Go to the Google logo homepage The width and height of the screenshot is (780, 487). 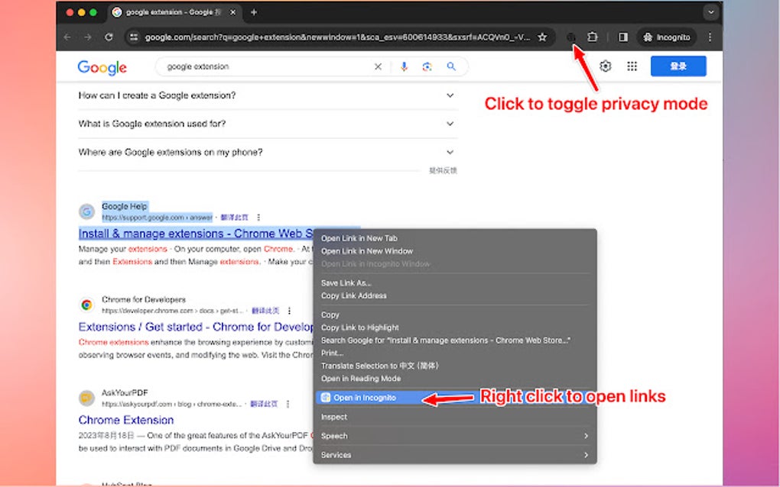(102, 67)
